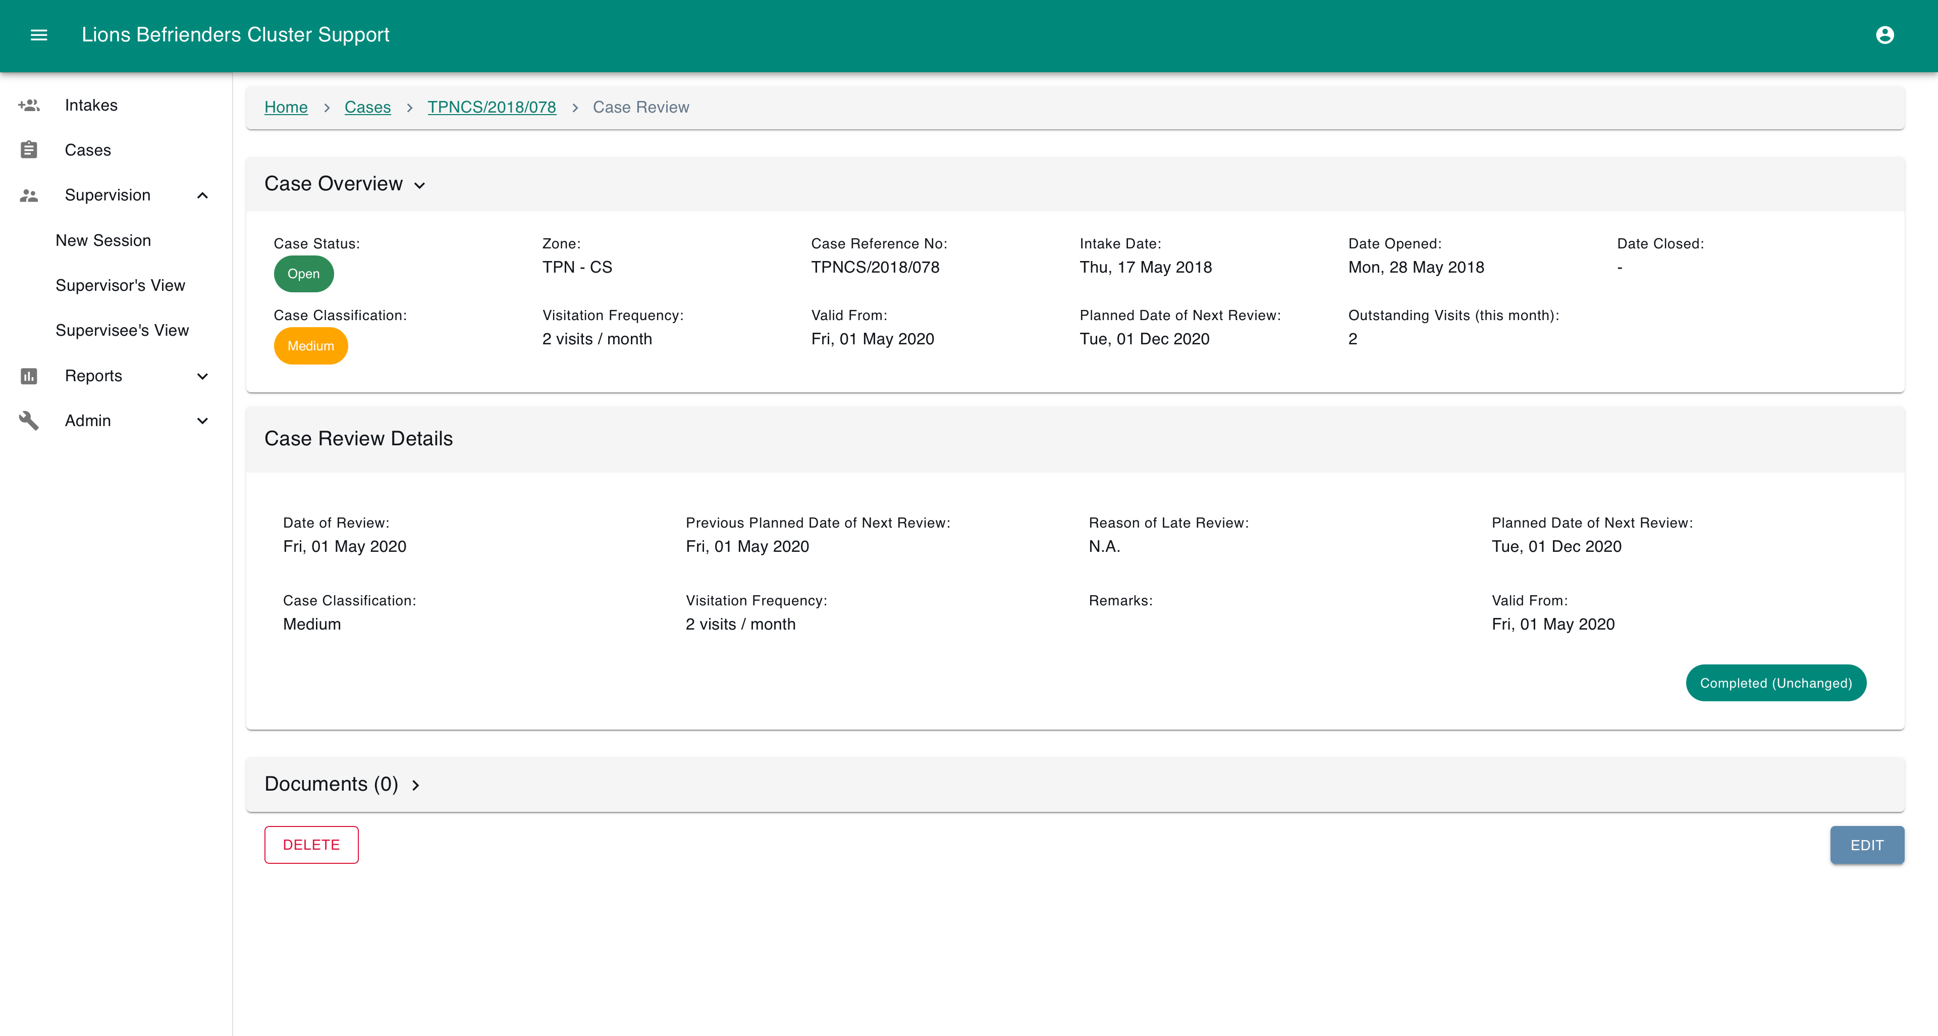Click the Supervision group icon
The width and height of the screenshot is (1938, 1036).
(29, 195)
